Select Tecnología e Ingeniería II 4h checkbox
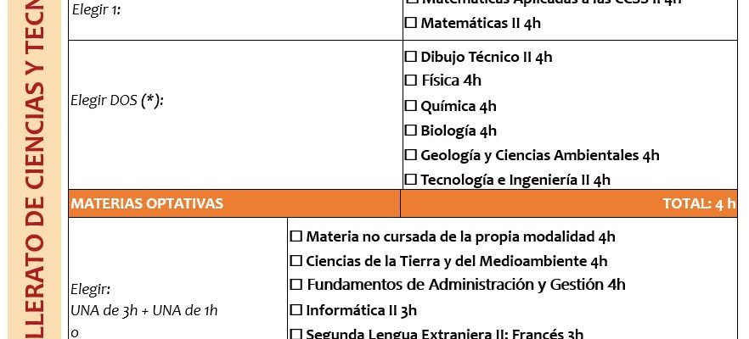Viewport: 749px width, 339px height. (411, 180)
